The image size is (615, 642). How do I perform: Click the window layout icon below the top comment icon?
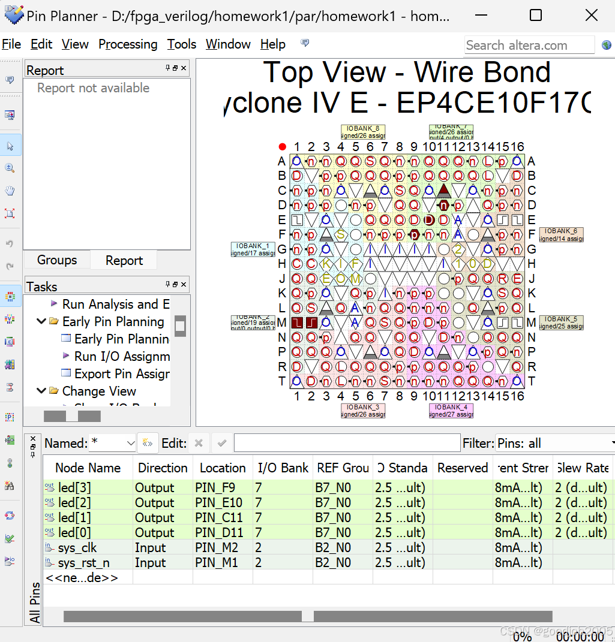pos(10,115)
